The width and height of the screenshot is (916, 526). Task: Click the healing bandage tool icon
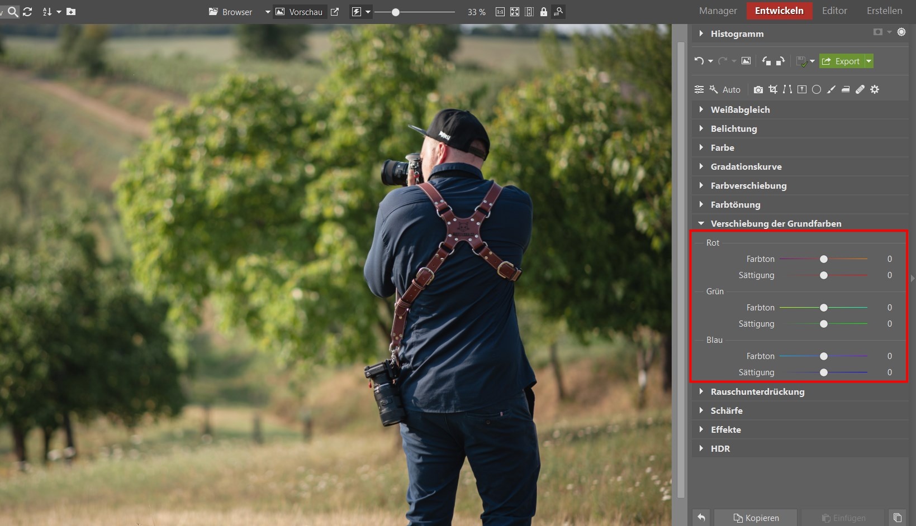coord(860,89)
